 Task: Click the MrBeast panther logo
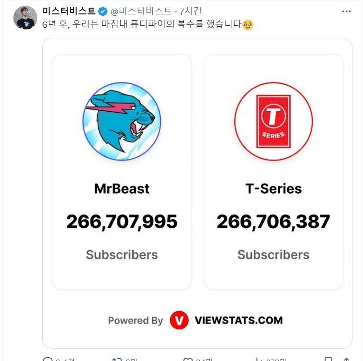pos(122,121)
